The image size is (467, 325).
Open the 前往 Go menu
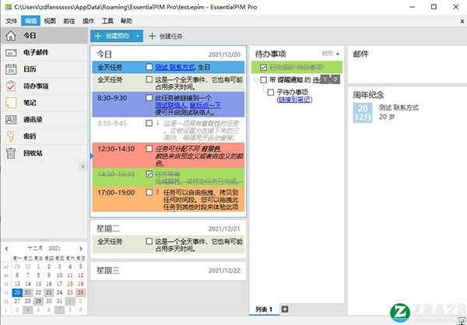69,21
